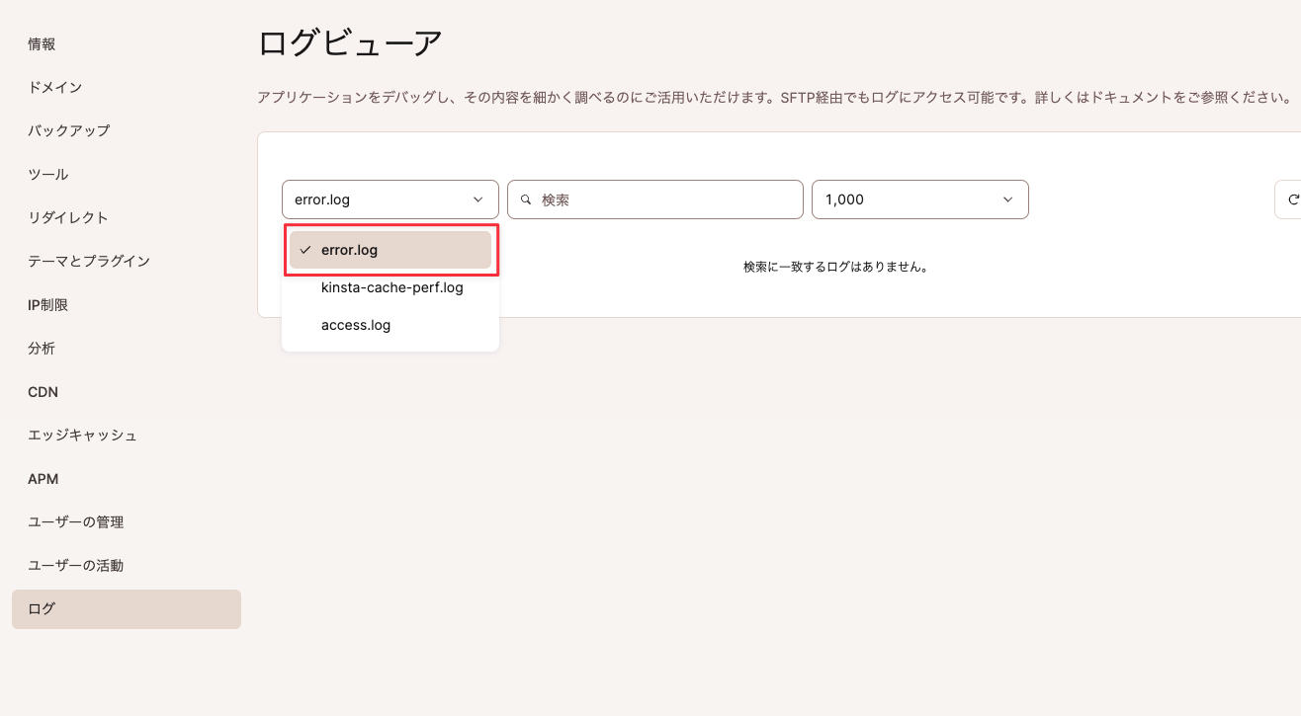This screenshot has width=1301, height=716.
Task: Click the magnifier icon in search box
Action: [527, 199]
